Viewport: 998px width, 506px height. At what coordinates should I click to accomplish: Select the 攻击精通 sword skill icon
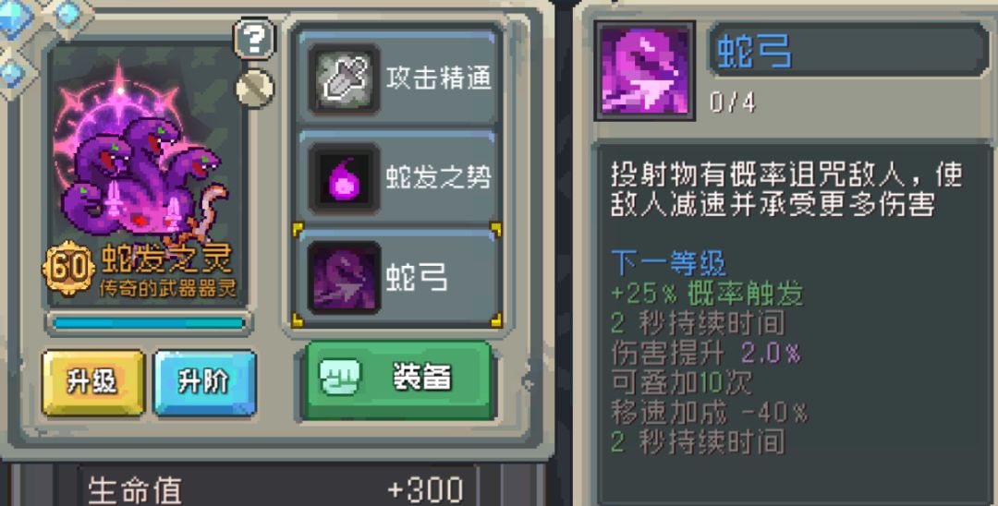(x=344, y=79)
